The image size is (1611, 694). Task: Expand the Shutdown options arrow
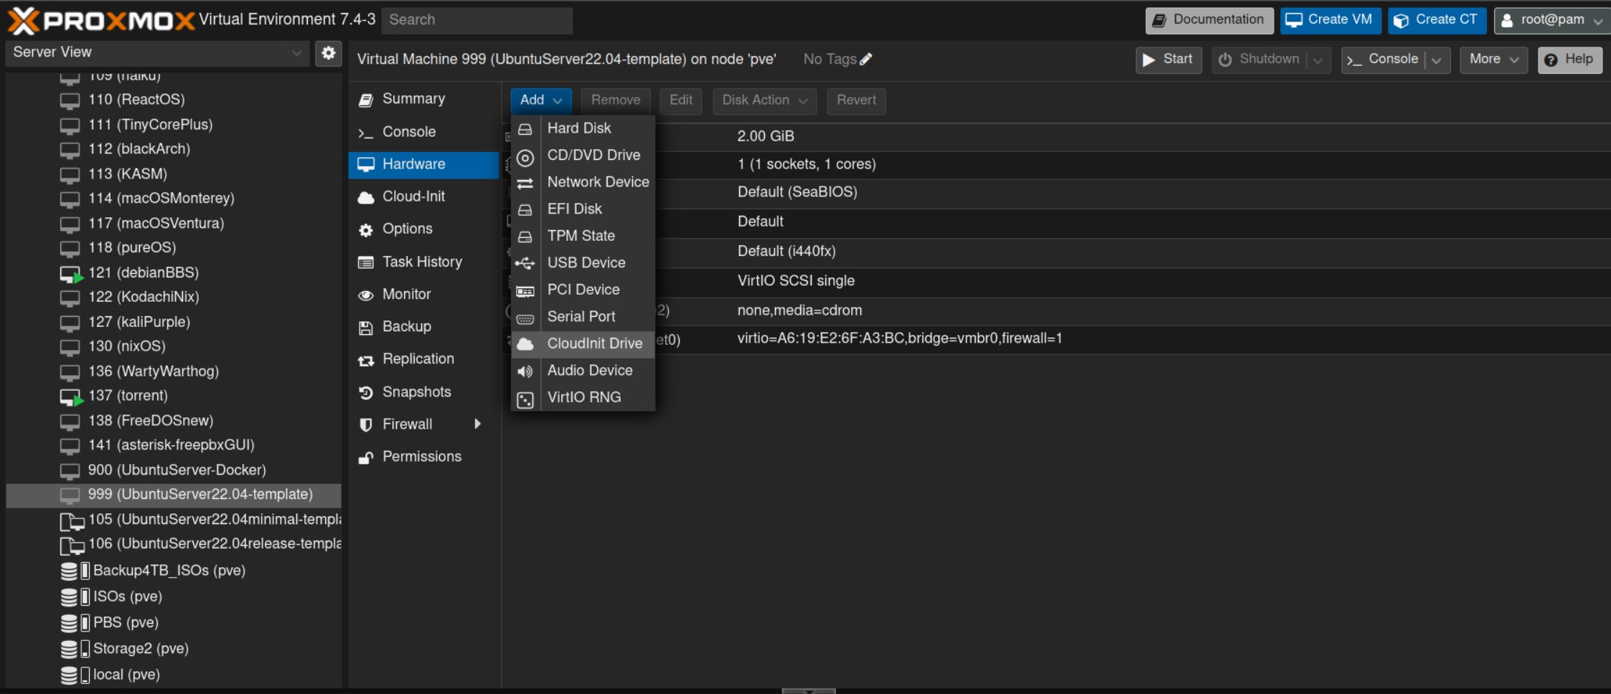tap(1318, 60)
